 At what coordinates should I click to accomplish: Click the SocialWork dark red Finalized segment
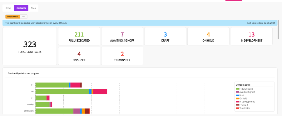87,111
